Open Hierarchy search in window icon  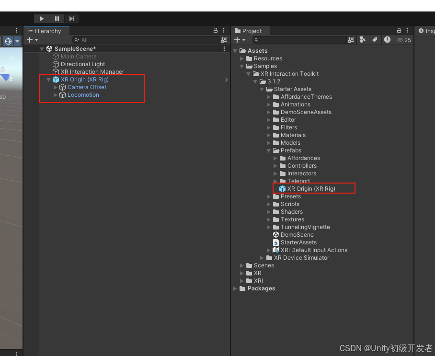224,40
